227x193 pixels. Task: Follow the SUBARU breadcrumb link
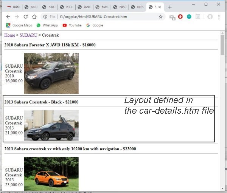[28, 35]
